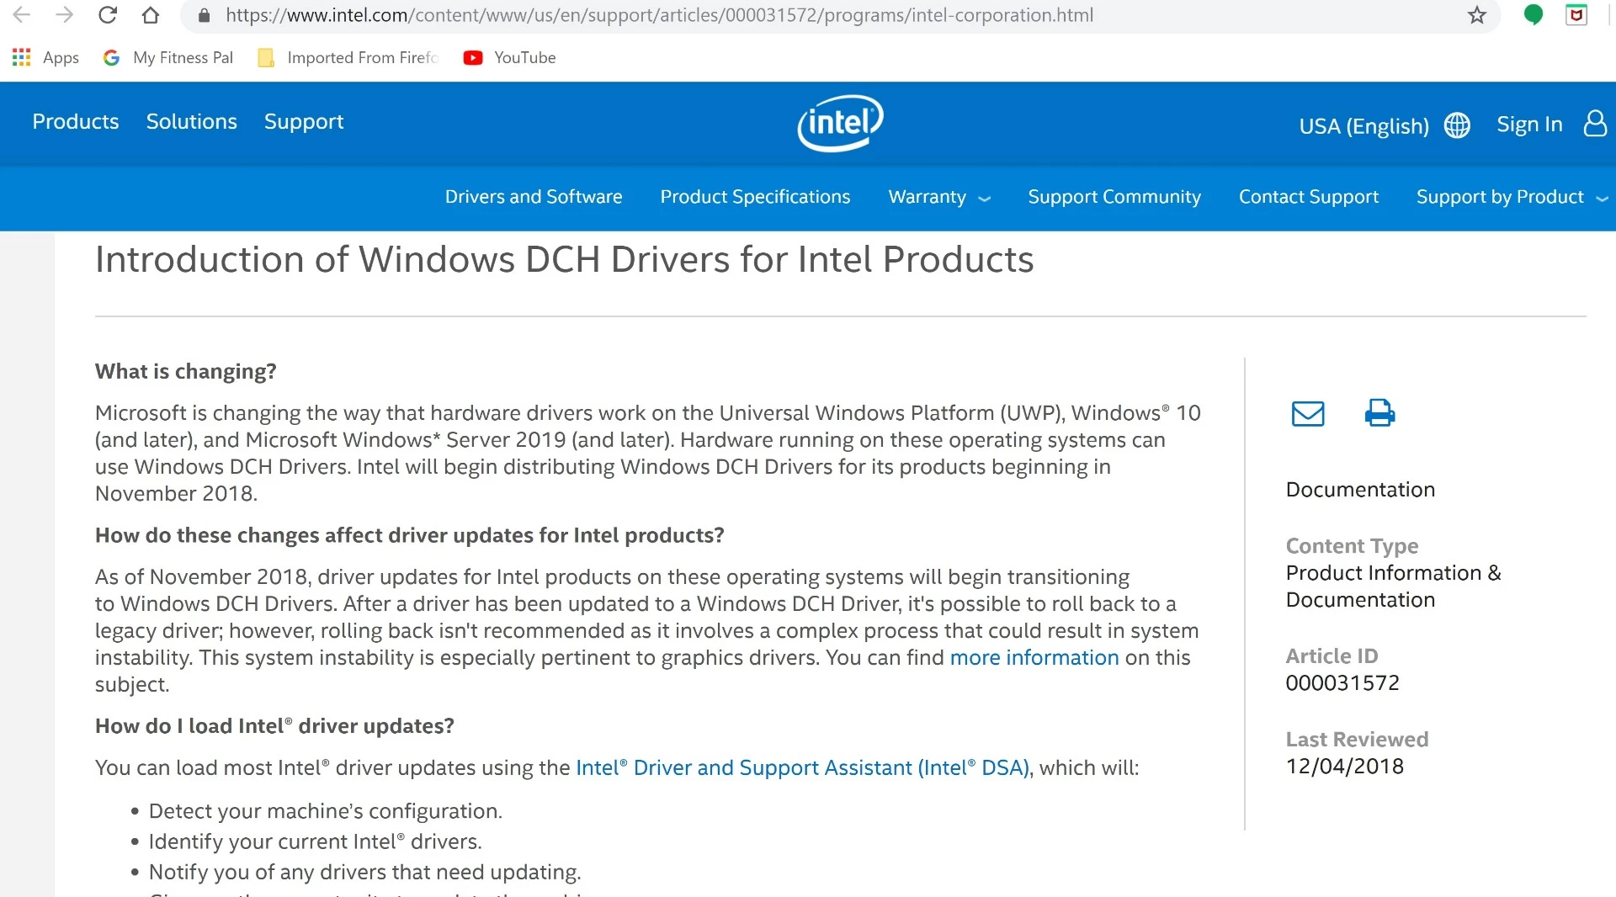Open the red Pocket extension icon
Image resolution: width=1616 pixels, height=897 pixels.
pos(1576,14)
